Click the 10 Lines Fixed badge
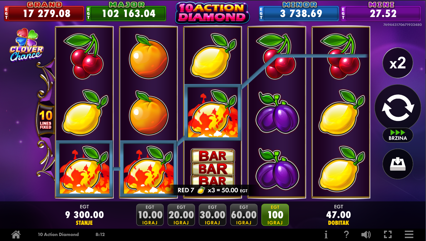Screen dimensions: 426x241 (x=46, y=120)
